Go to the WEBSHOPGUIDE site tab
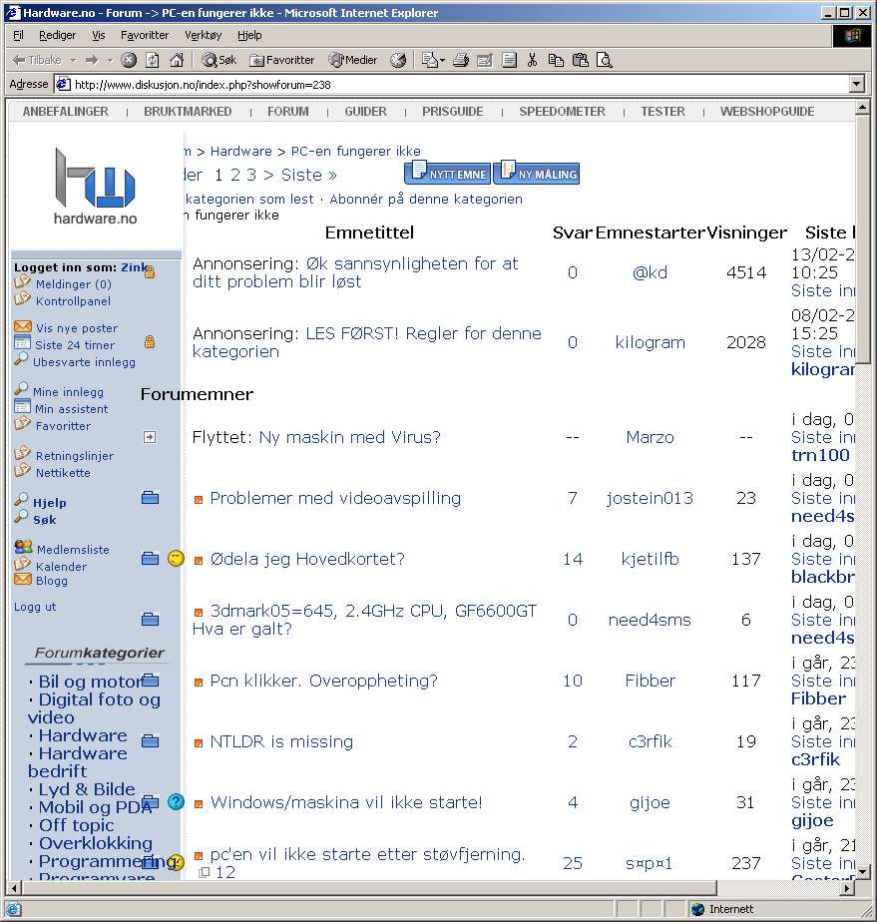 [767, 111]
